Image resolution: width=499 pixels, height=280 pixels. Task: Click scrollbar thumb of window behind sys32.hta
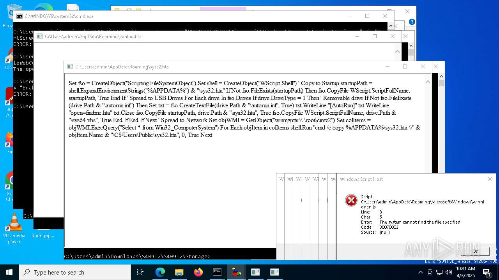pyautogui.click(x=441, y=83)
